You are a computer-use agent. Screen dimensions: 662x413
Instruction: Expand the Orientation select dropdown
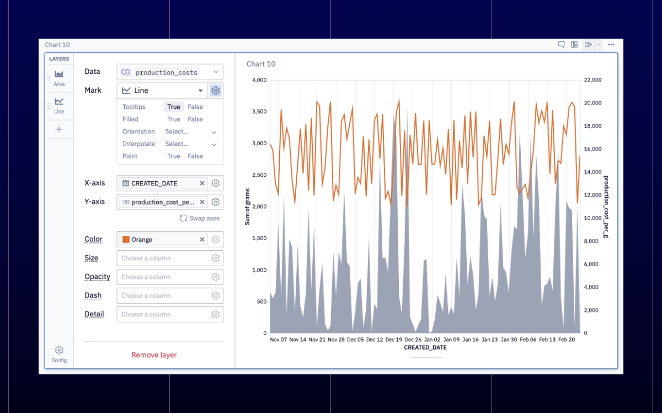click(191, 132)
